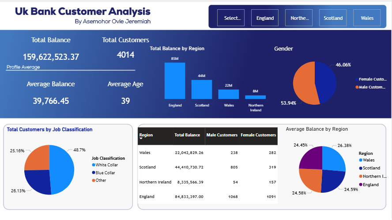This screenshot has height=220, width=392.
Task: Click Scotland legend marker in Average Balance
Action: pyautogui.click(x=361, y=168)
